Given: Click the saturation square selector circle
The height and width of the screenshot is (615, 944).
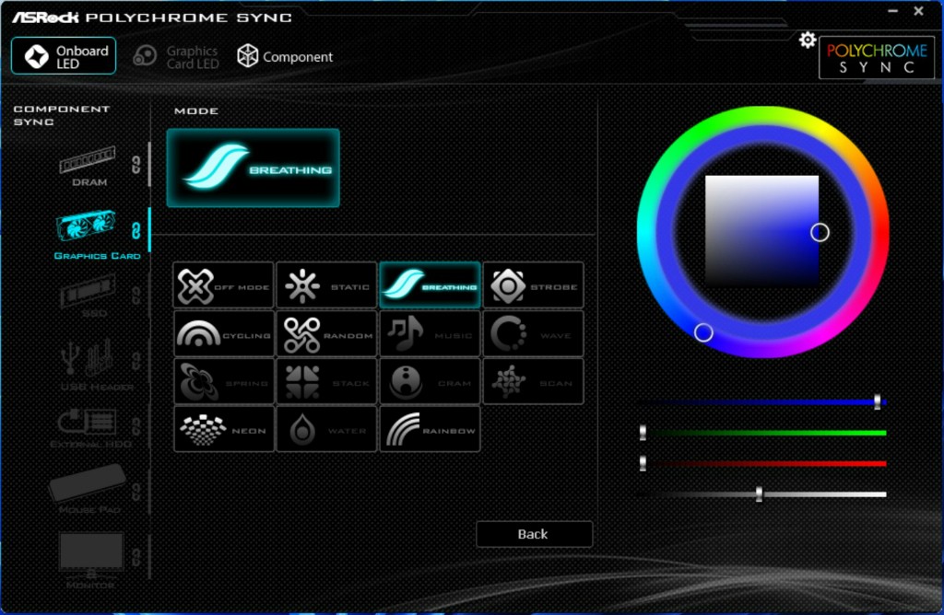Looking at the screenshot, I should 820,232.
